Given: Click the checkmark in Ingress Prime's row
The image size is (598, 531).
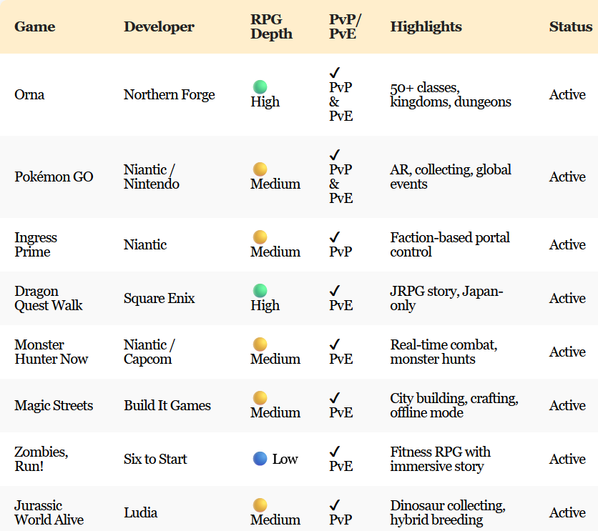Looking at the screenshot, I should pyautogui.click(x=335, y=237).
